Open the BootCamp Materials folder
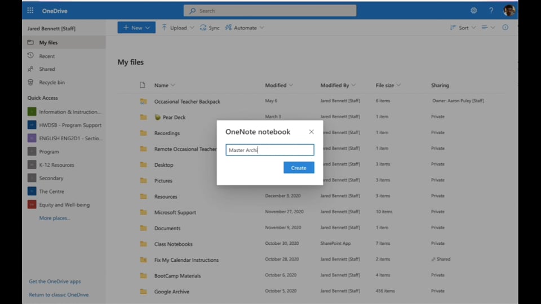The height and width of the screenshot is (304, 541). click(x=178, y=276)
